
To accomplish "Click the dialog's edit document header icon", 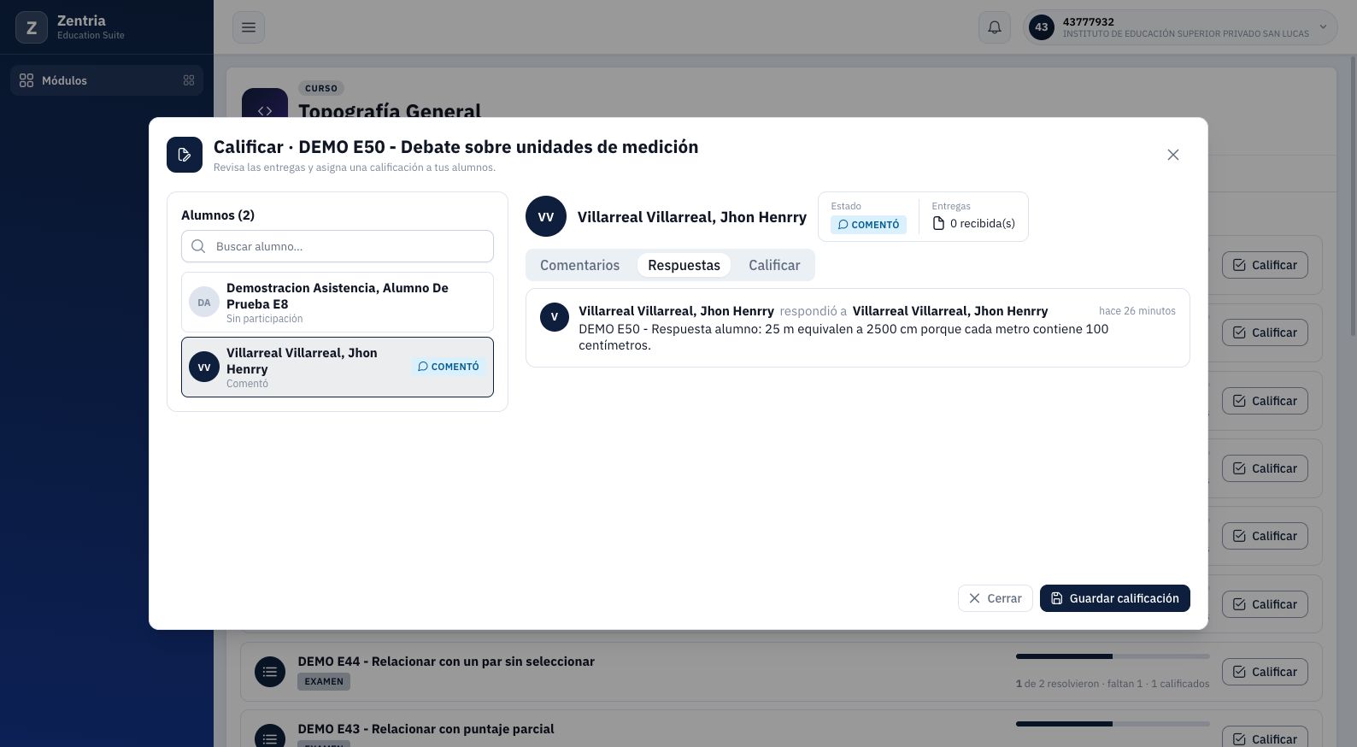I will 185,155.
